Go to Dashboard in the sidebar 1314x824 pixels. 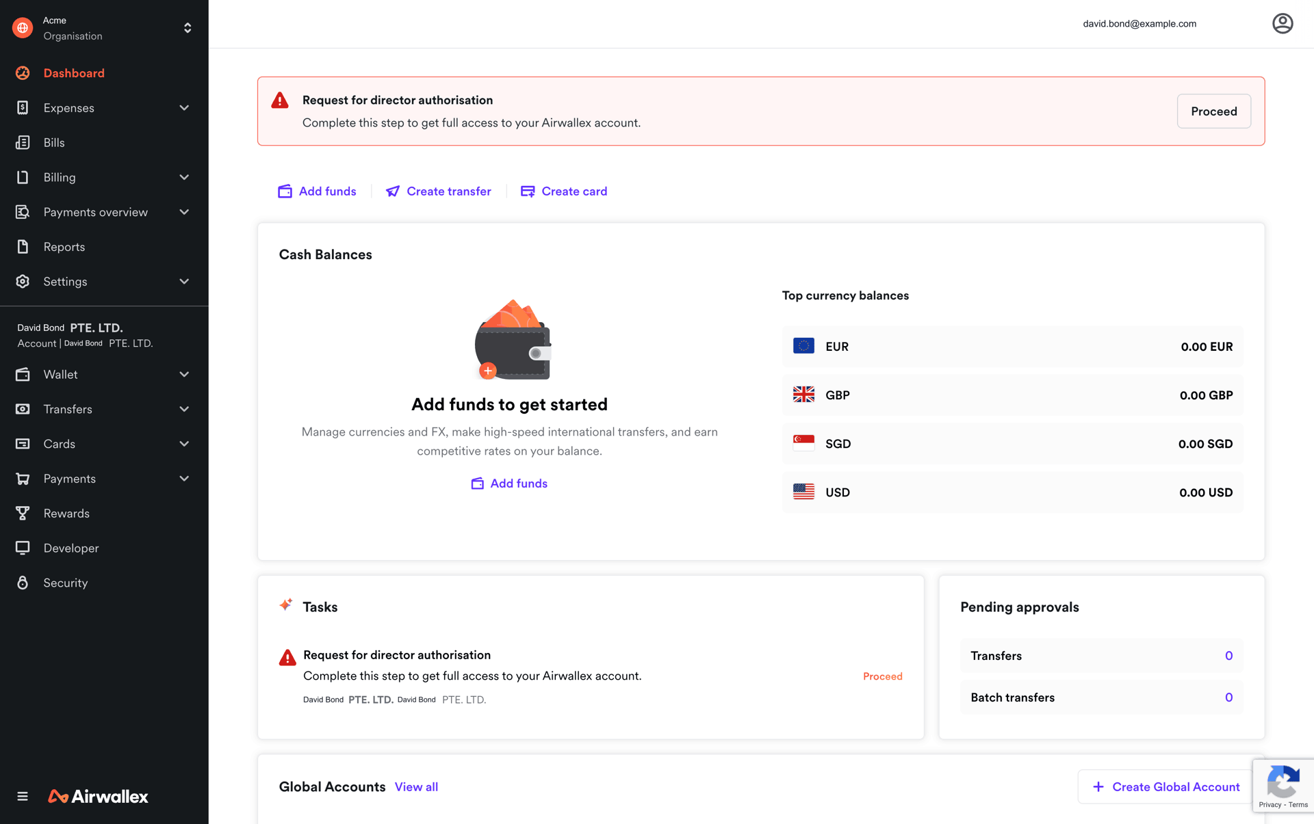tap(74, 73)
